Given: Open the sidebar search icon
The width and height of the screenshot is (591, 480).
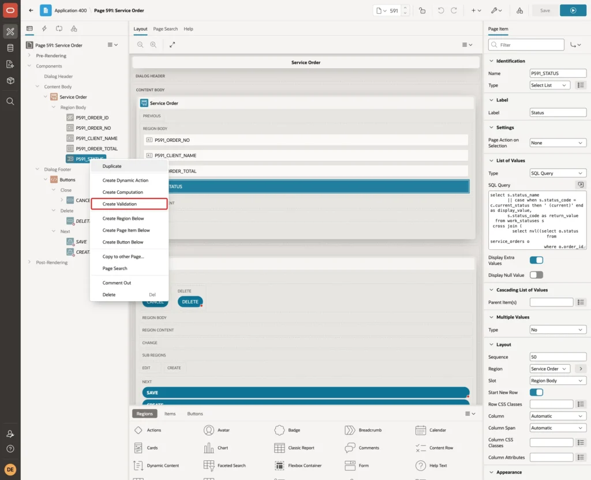Looking at the screenshot, I should (x=10, y=102).
